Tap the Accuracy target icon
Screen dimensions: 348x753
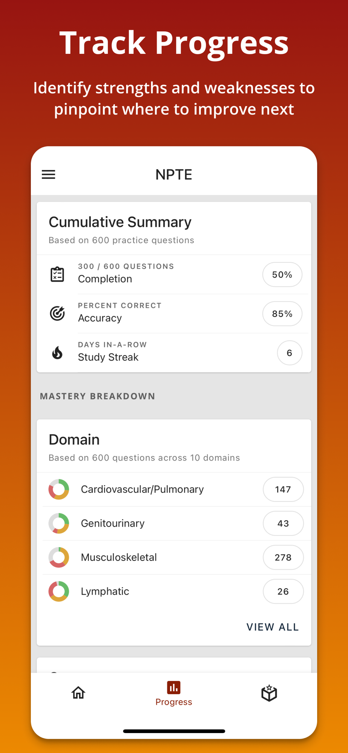[x=57, y=313]
